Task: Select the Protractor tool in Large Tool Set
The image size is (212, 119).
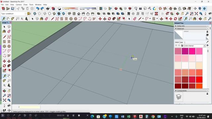Action: coord(4,81)
